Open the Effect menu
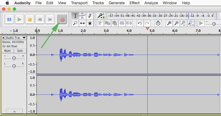Screen dimensions: 221x116 pos(134,3)
